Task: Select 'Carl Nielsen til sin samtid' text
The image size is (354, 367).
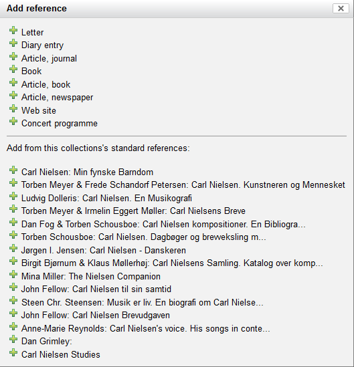Action: (96, 289)
